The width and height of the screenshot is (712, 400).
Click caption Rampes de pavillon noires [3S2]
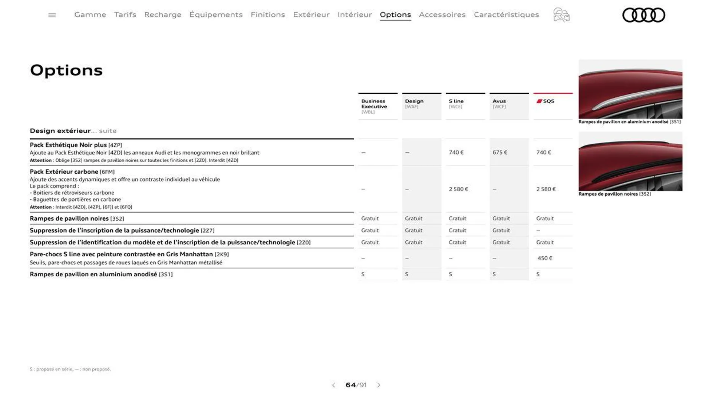[x=614, y=194]
